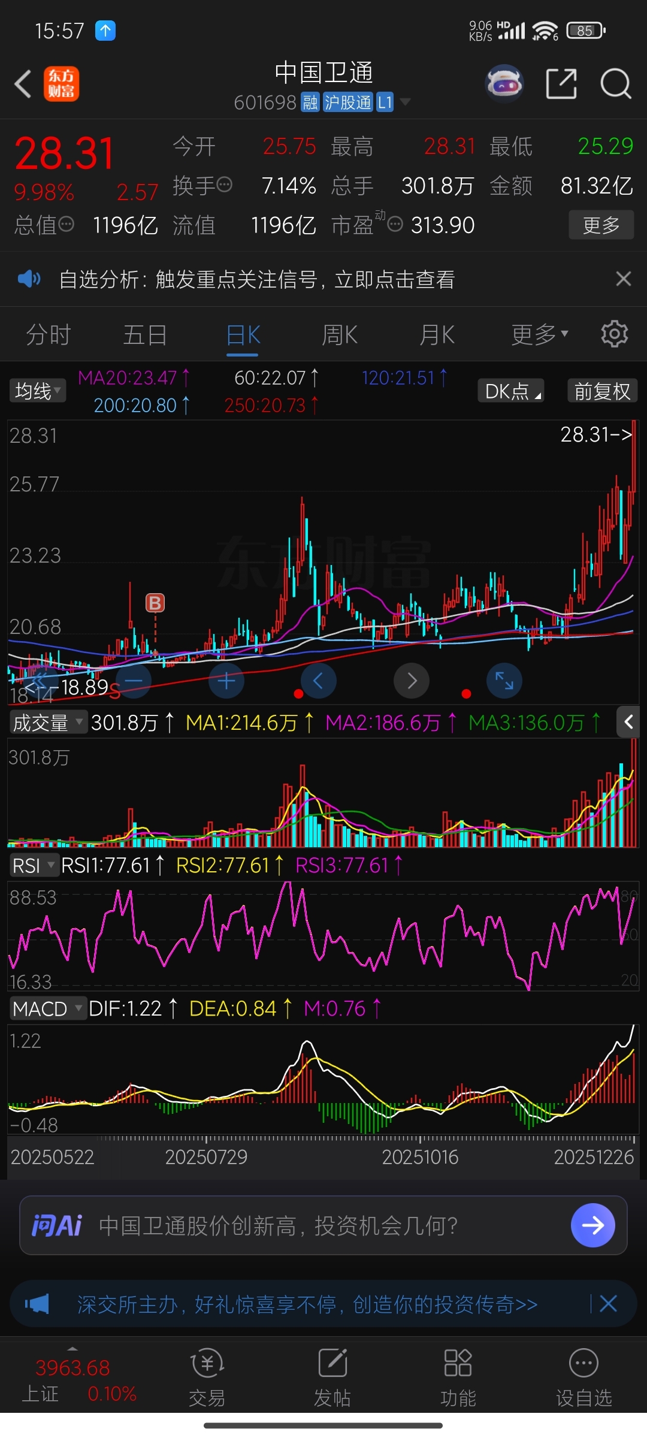Expand chart to fullscreen
The height and width of the screenshot is (1438, 647).
[504, 681]
